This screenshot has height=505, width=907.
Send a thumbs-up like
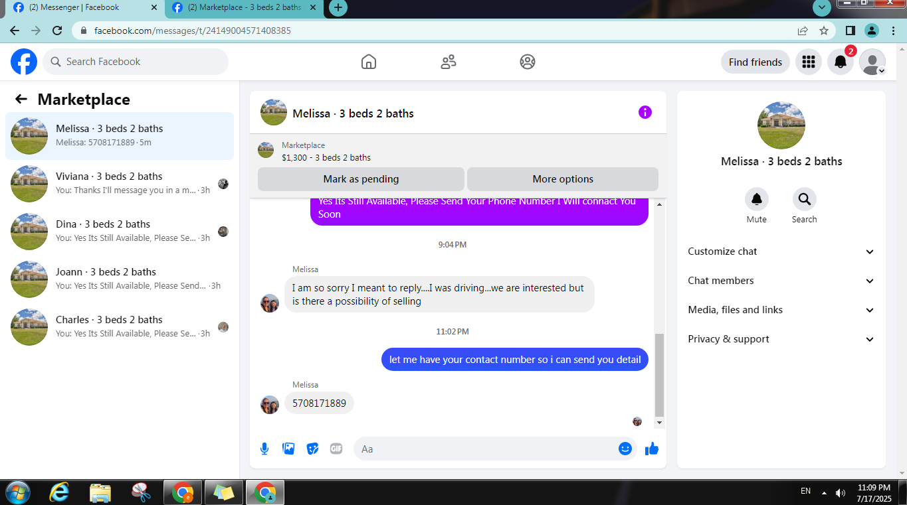point(652,449)
